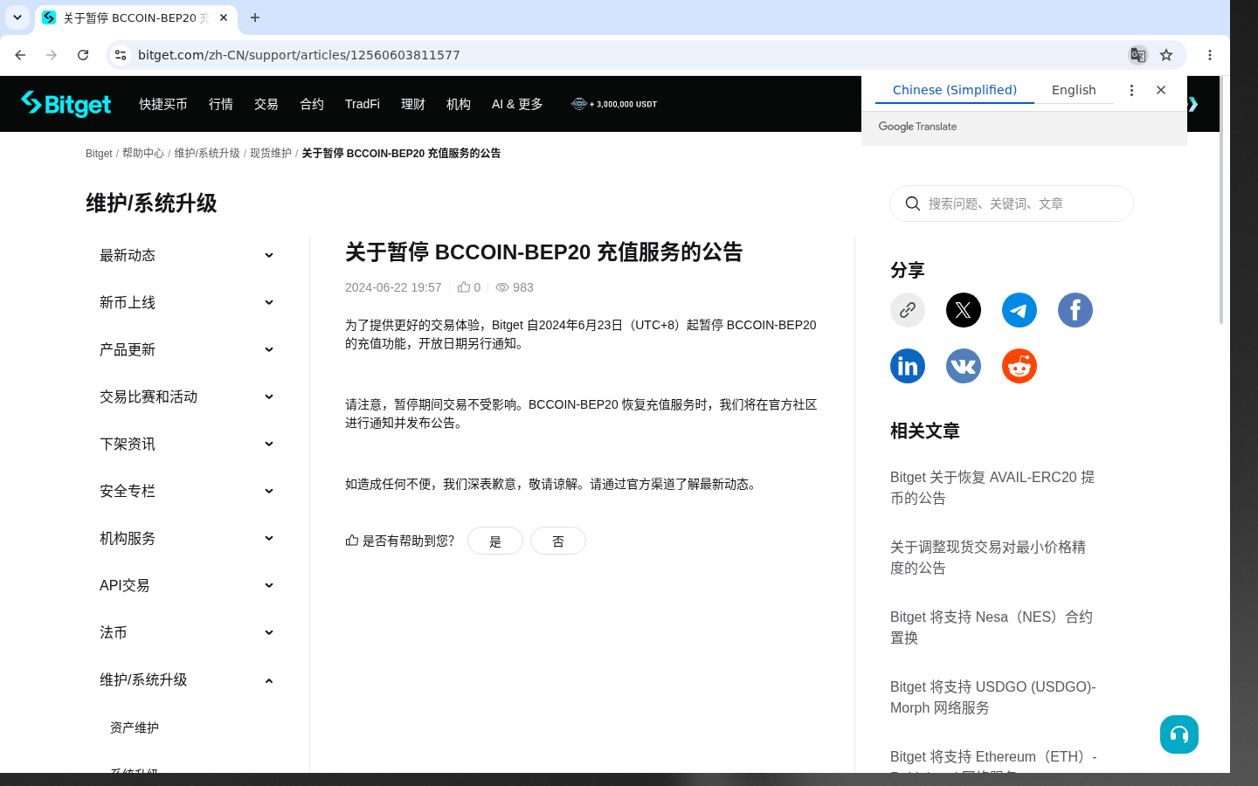Go to 现货维护 breadcrumb link

point(271,153)
